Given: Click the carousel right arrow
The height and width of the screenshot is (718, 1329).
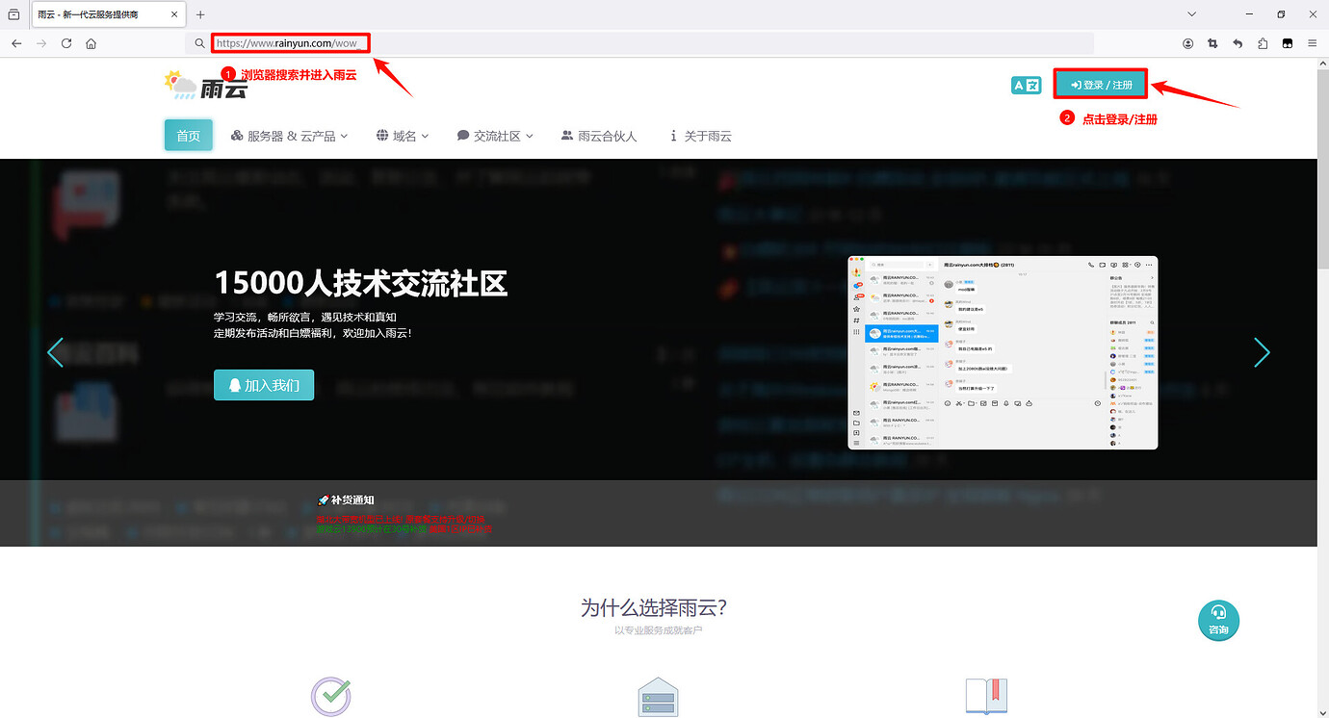Looking at the screenshot, I should pos(1262,352).
